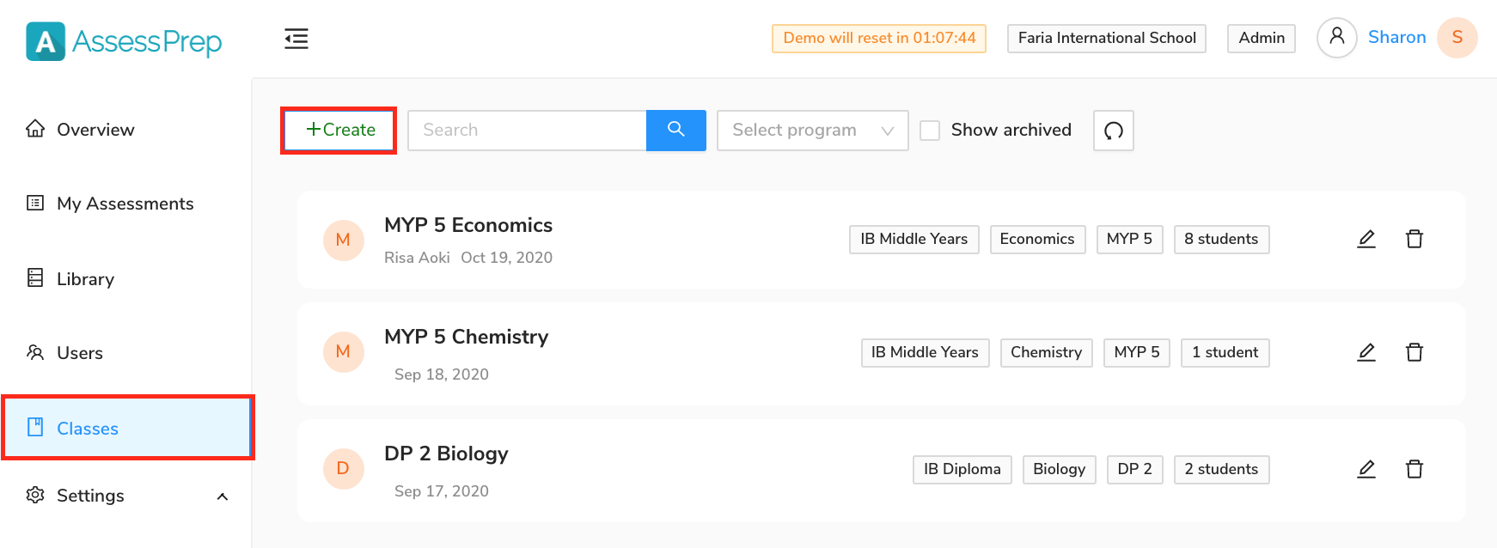The width and height of the screenshot is (1497, 548).
Task: Open the user profile icon
Action: click(x=1337, y=38)
